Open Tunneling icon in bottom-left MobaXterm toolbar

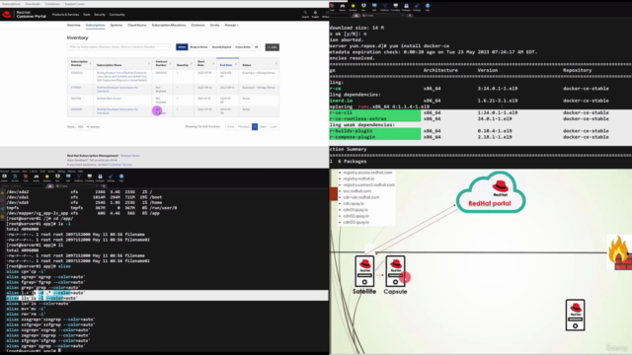tap(90, 177)
